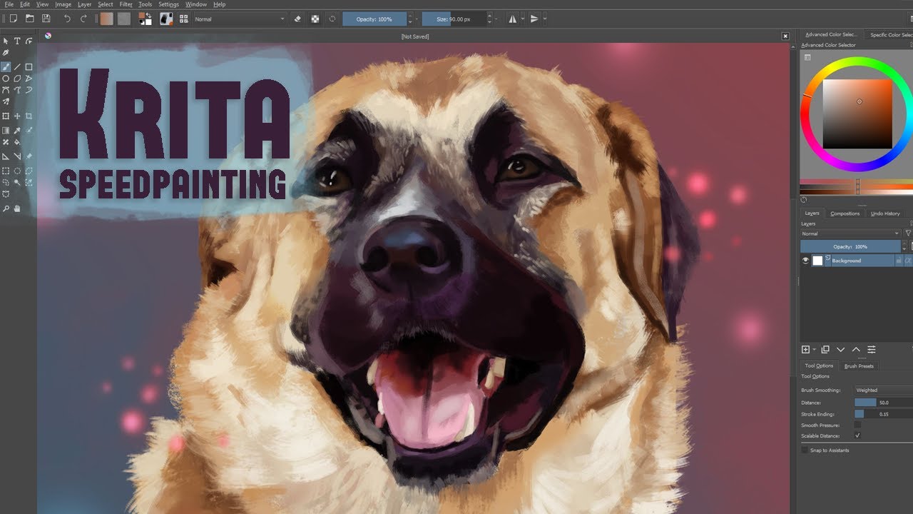Move the layer down
913x514 pixels.
[x=840, y=350]
